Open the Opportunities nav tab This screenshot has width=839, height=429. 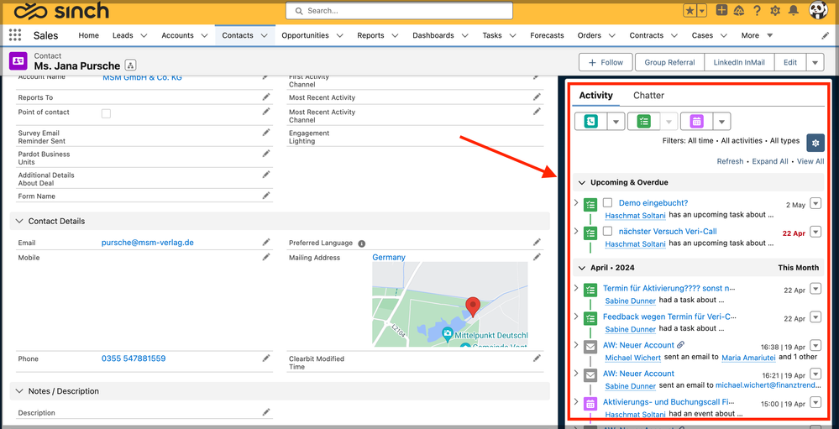[x=305, y=35]
